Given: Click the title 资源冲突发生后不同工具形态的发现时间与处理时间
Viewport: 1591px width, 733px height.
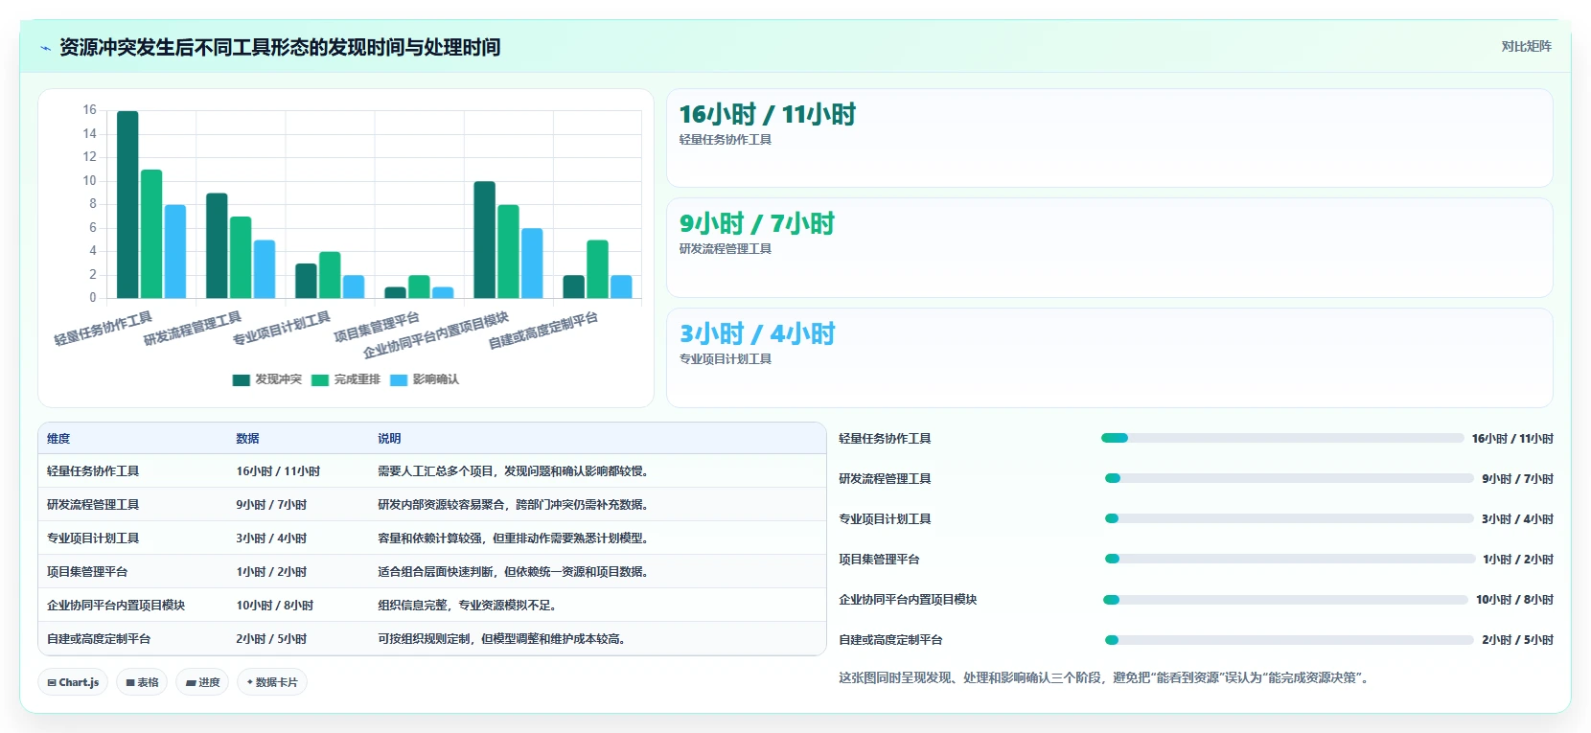Looking at the screenshot, I should click(x=280, y=48).
